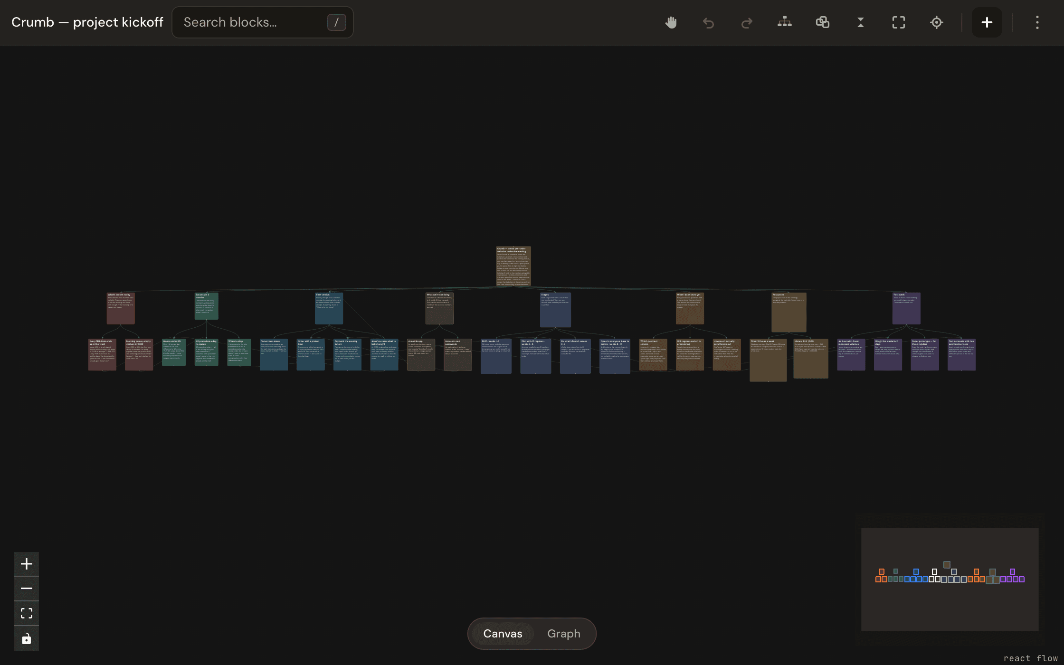Select the "MVP · weeks 1–3" block
The width and height of the screenshot is (1064, 665).
click(496, 356)
